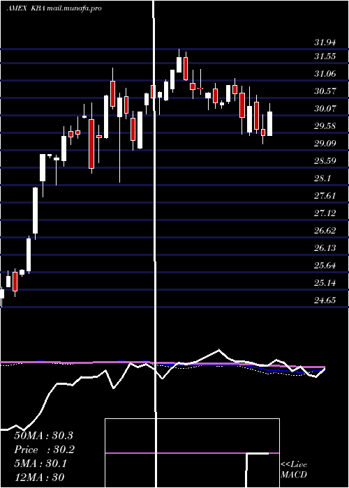The width and height of the screenshot is (349, 488).
Task: Click the 30.57 price axis label
Action: (x=325, y=91)
